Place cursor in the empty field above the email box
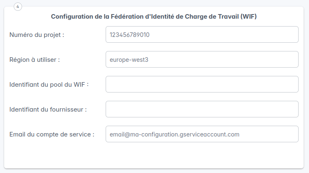The height and width of the screenshot is (173, 309). pyautogui.click(x=202, y=109)
